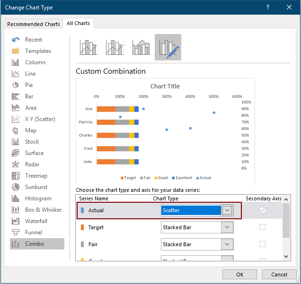The width and height of the screenshot is (301, 284).
Task: Choose Clustered Column - Line on Secondary Axis icon
Action: (x=115, y=47)
